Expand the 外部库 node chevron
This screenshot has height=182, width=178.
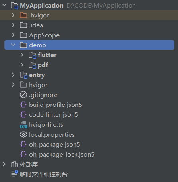pyautogui.click(x=4, y=164)
